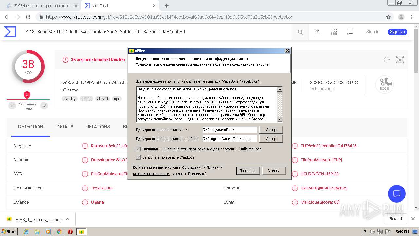
Task: Open the apps grid icon in VirusTotal header
Action: [334, 32]
